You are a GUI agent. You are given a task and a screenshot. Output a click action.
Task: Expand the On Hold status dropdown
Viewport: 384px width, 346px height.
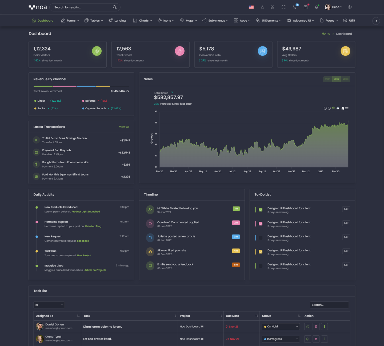[x=281, y=327]
